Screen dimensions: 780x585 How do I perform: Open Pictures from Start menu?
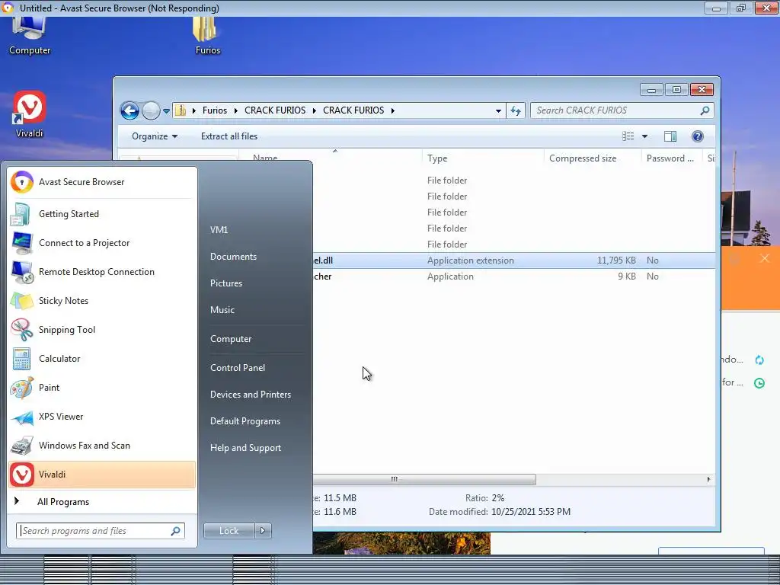[225, 283]
